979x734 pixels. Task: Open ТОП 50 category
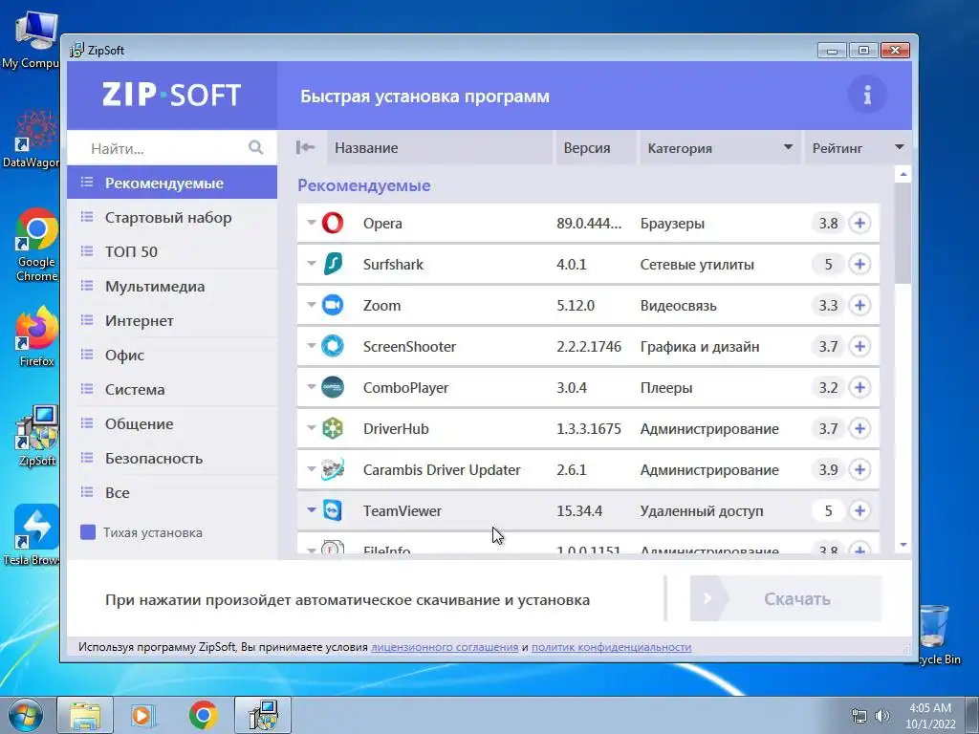(x=172, y=251)
